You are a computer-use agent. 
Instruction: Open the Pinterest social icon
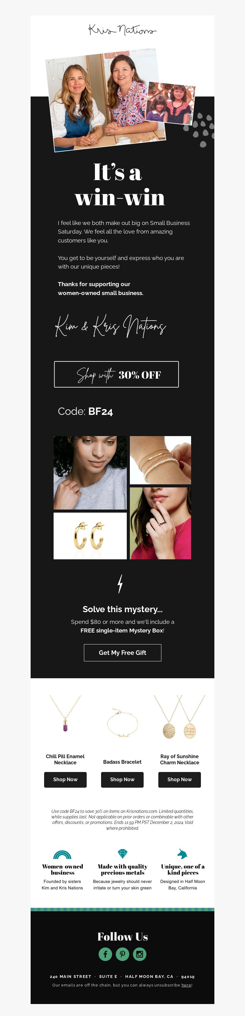[122, 954]
